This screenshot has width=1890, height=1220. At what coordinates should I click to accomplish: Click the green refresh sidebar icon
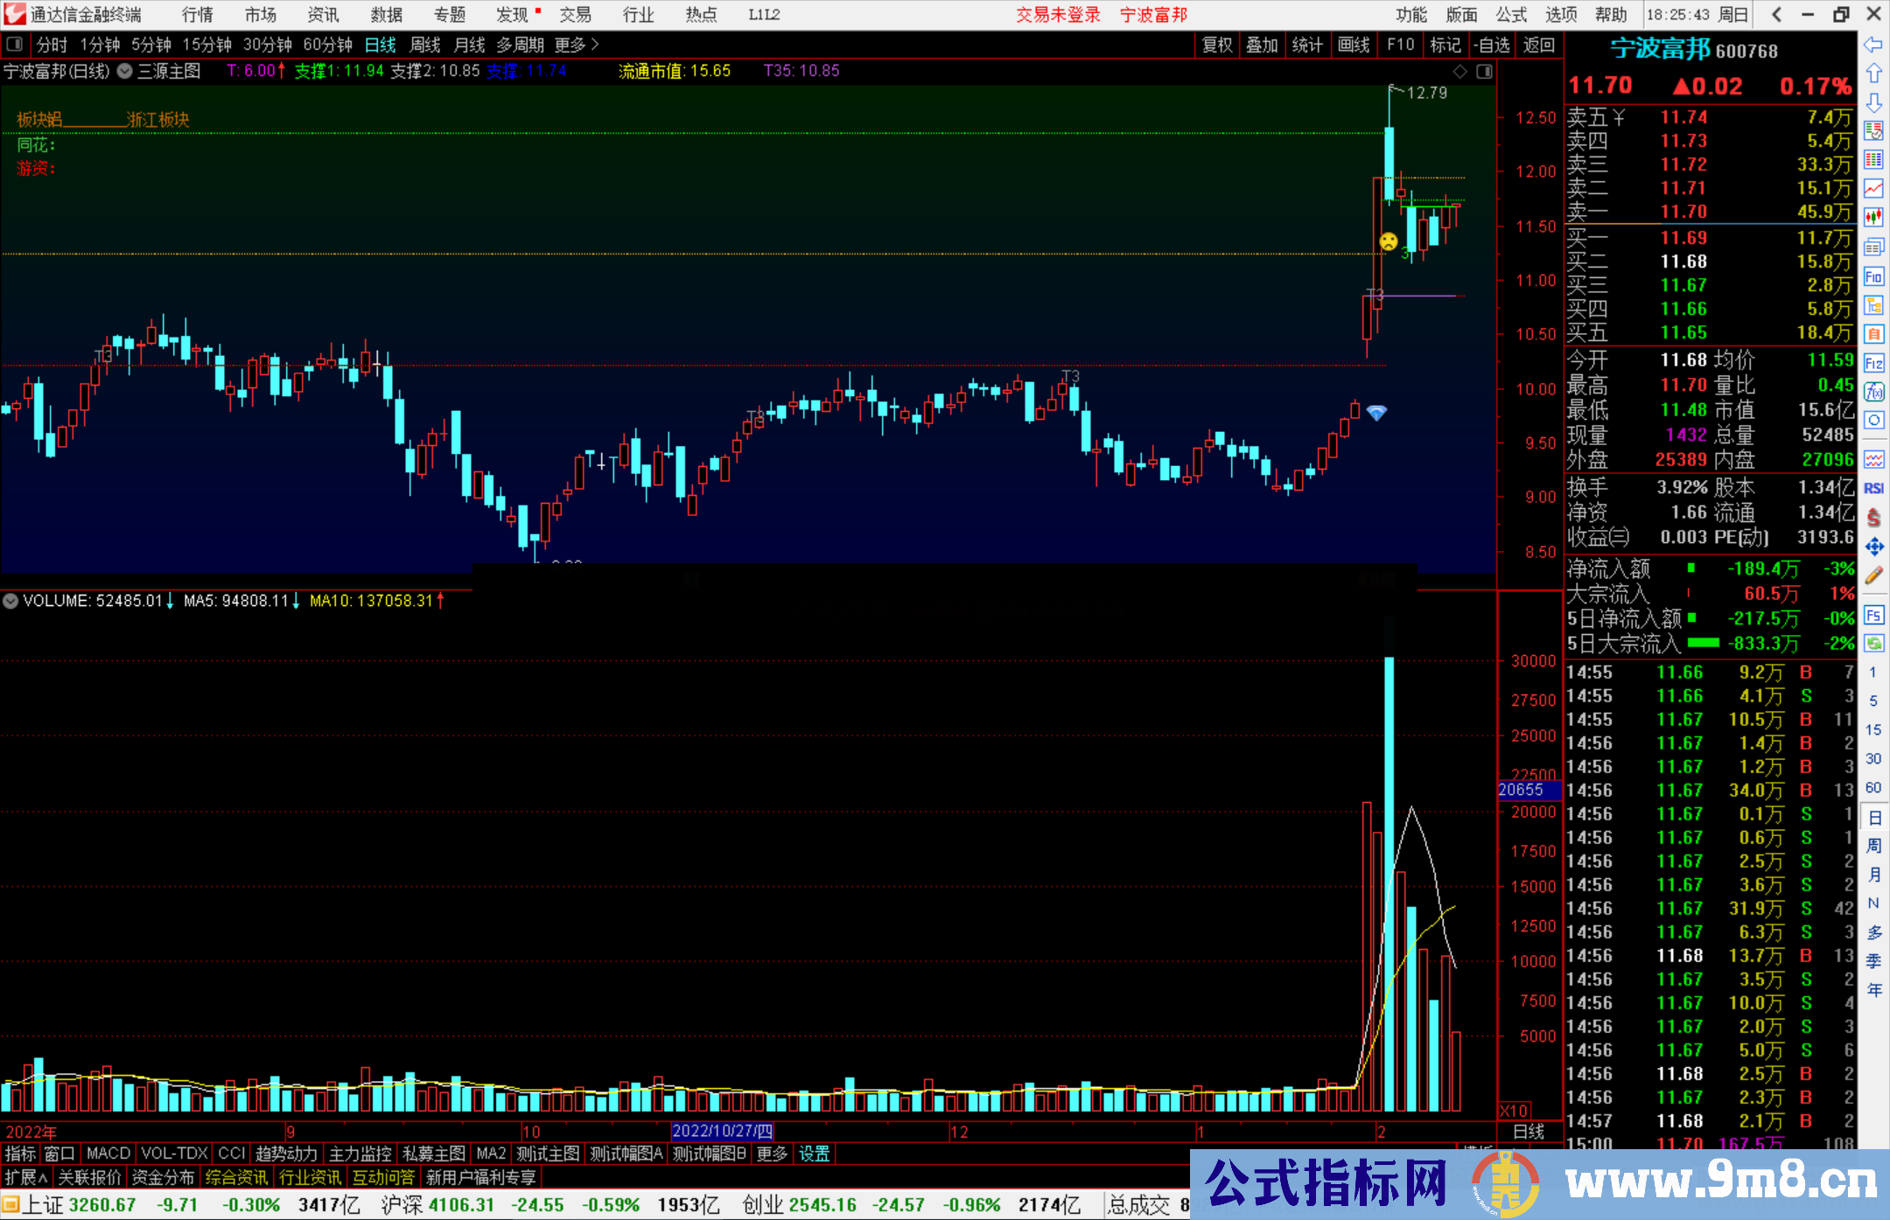[1873, 643]
